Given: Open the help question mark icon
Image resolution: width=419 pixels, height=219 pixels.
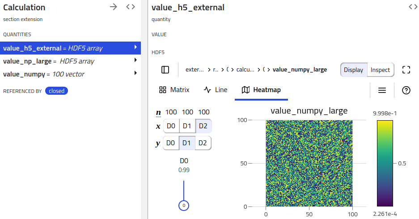Looking at the screenshot, I should point(406,90).
